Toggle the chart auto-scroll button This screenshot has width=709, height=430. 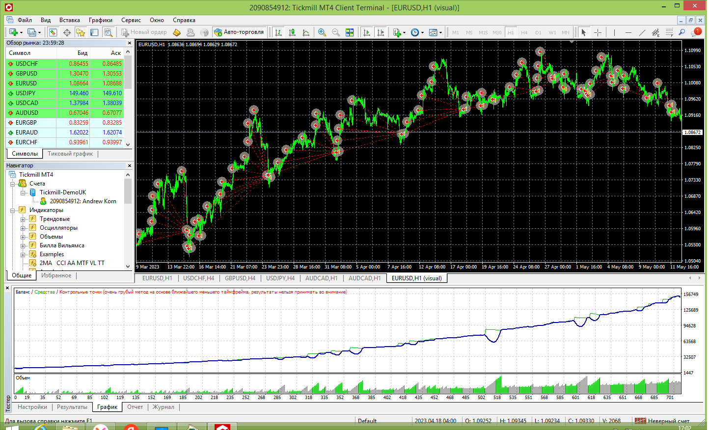pos(367,32)
